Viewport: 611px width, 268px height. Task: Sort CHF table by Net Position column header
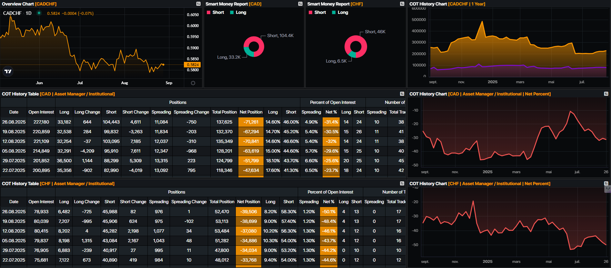(x=248, y=202)
